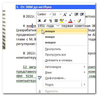Open the Calibri font name dropdown
This screenshot has height=96, width=98.
tap(50, 14)
